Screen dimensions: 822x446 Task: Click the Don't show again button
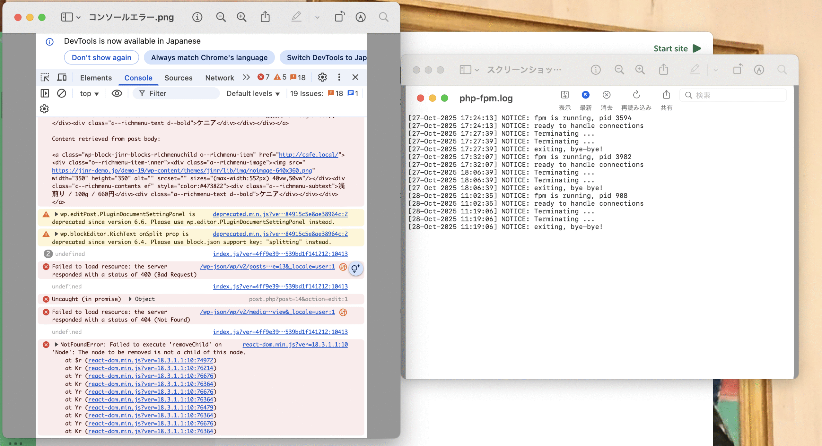pos(101,57)
